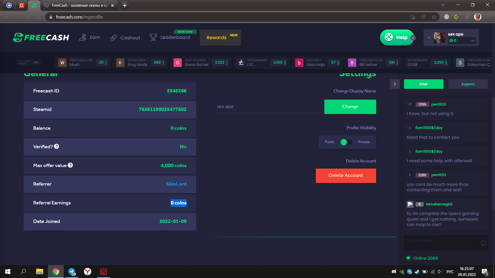Open the tab search dropdown chevron

tap(443, 5)
